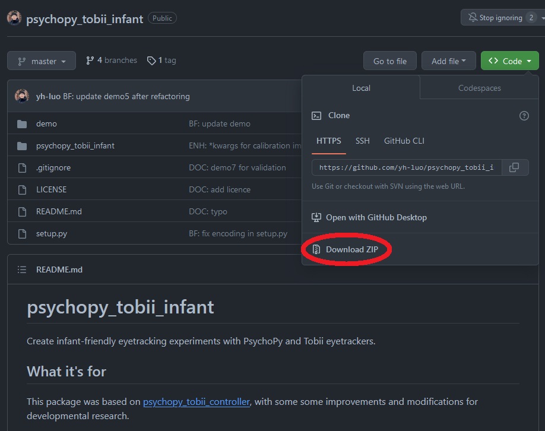Select the SSH clone tab
Image resolution: width=545 pixels, height=431 pixels.
point(362,141)
